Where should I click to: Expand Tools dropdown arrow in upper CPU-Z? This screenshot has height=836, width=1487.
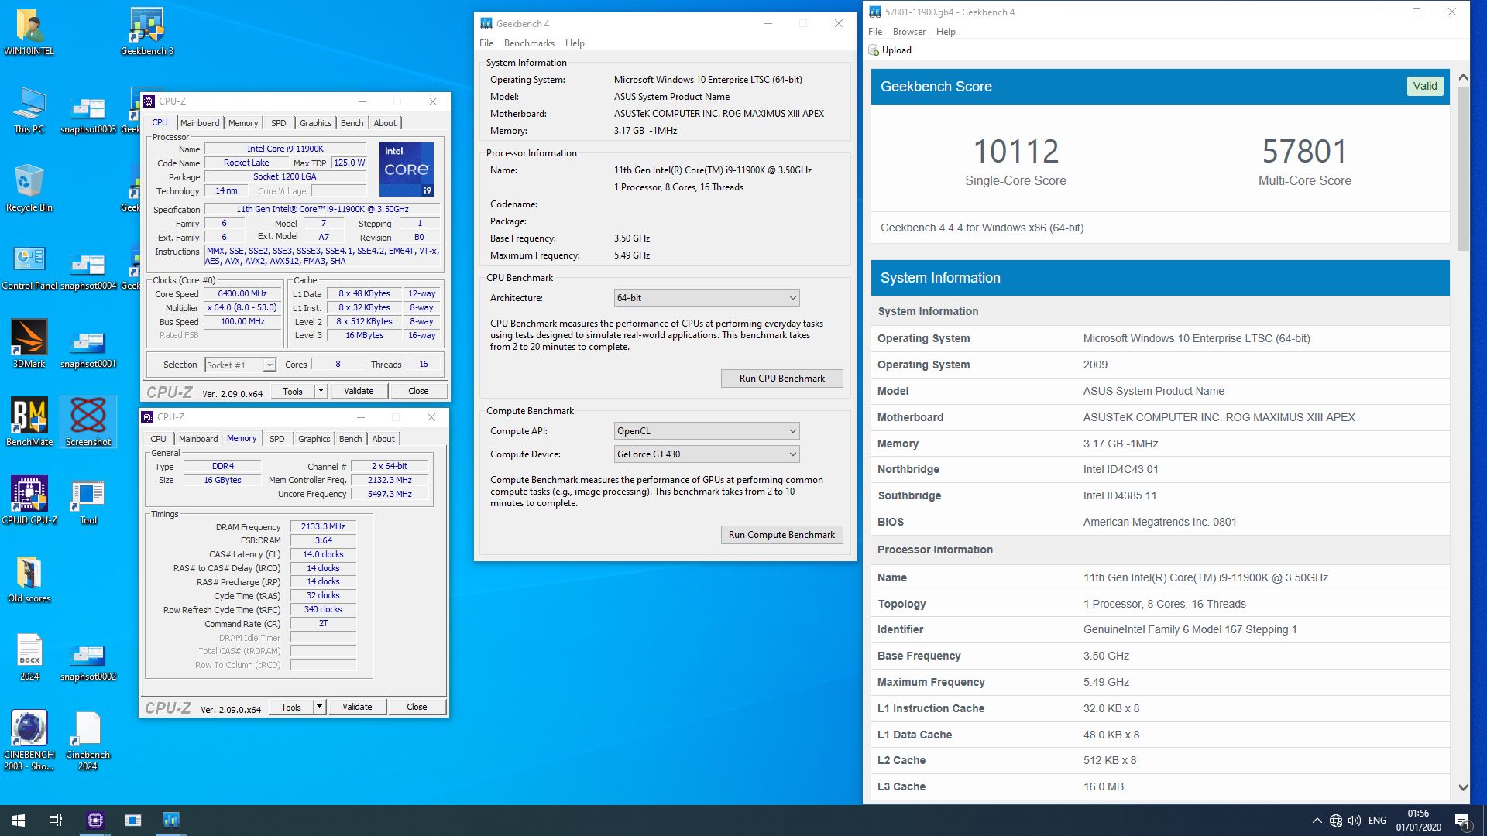(x=321, y=391)
